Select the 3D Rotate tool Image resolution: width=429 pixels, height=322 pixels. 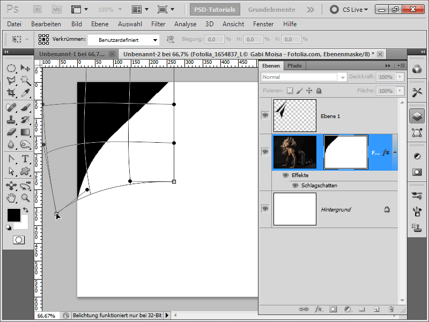pos(11,186)
